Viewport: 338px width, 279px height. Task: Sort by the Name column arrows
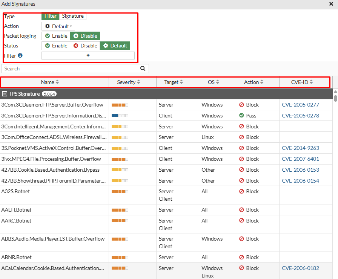click(57, 82)
